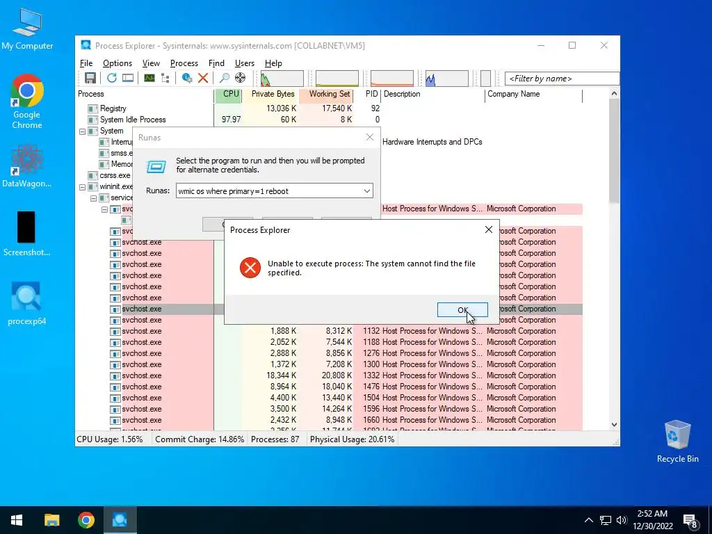Click the scroll down arrow of process list
The image size is (712, 534).
[614, 425]
